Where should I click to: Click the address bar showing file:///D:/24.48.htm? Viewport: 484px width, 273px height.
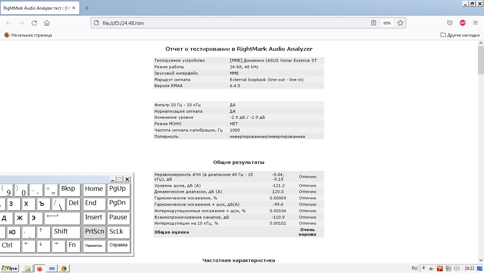pos(231,23)
